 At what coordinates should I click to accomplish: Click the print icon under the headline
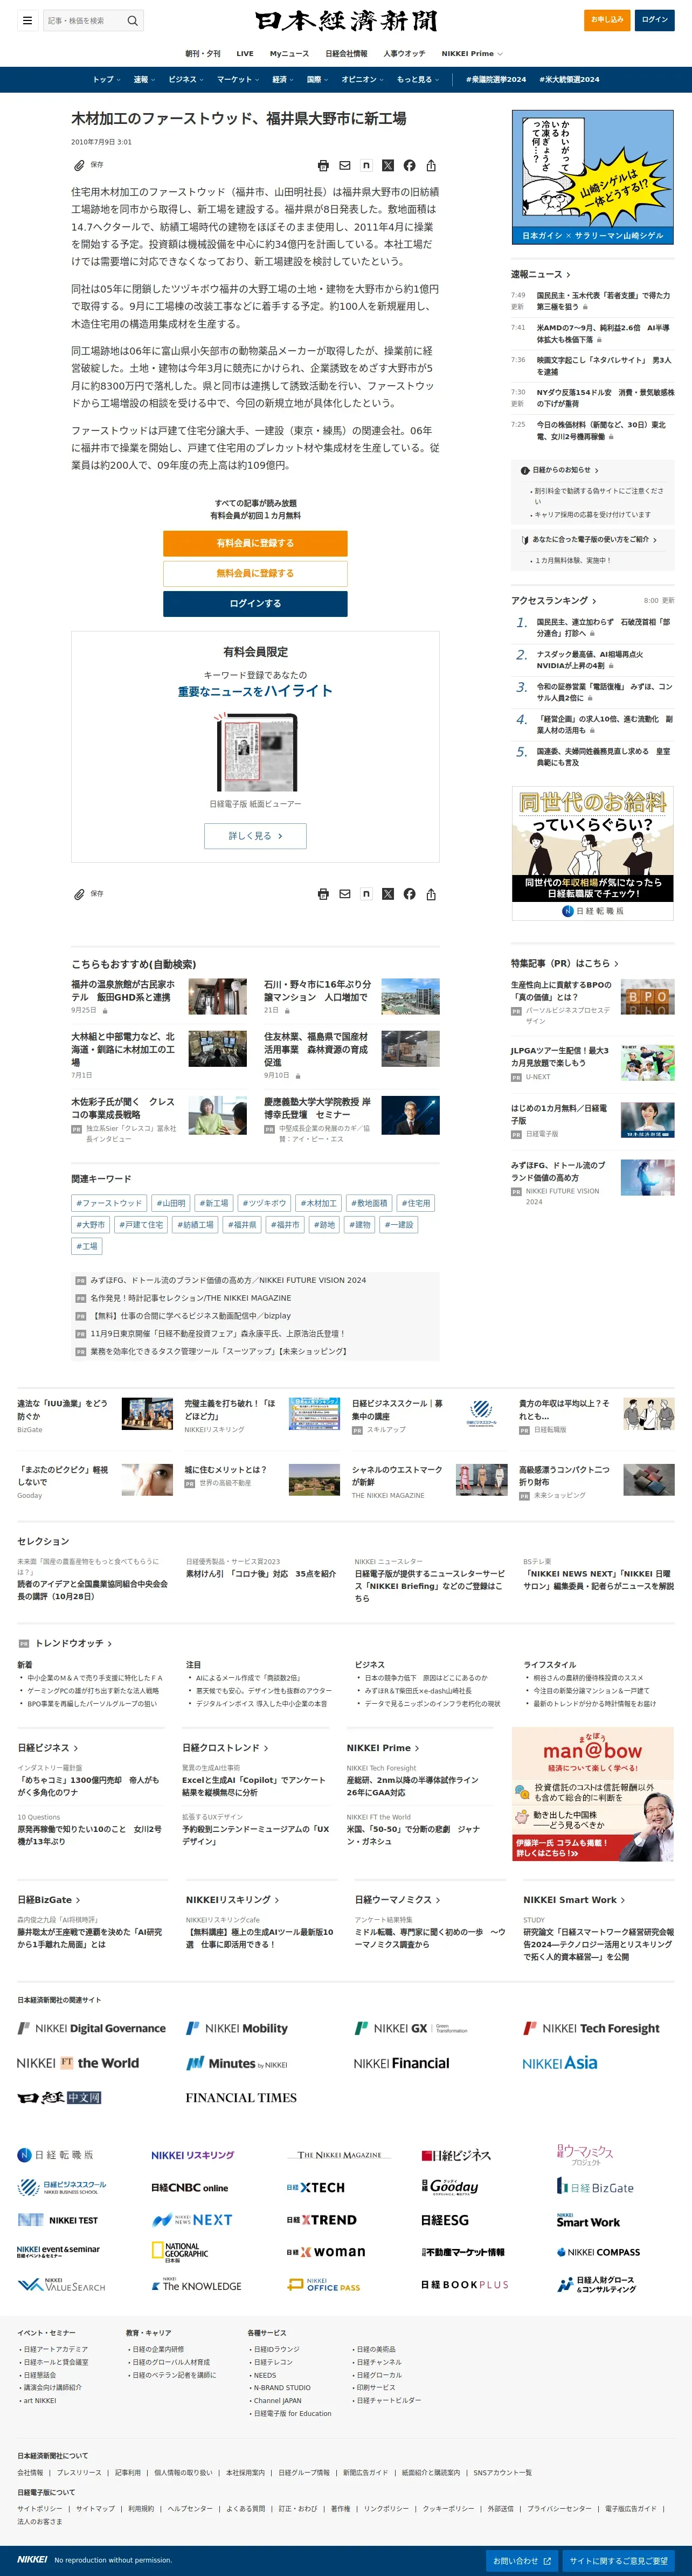coord(323,166)
